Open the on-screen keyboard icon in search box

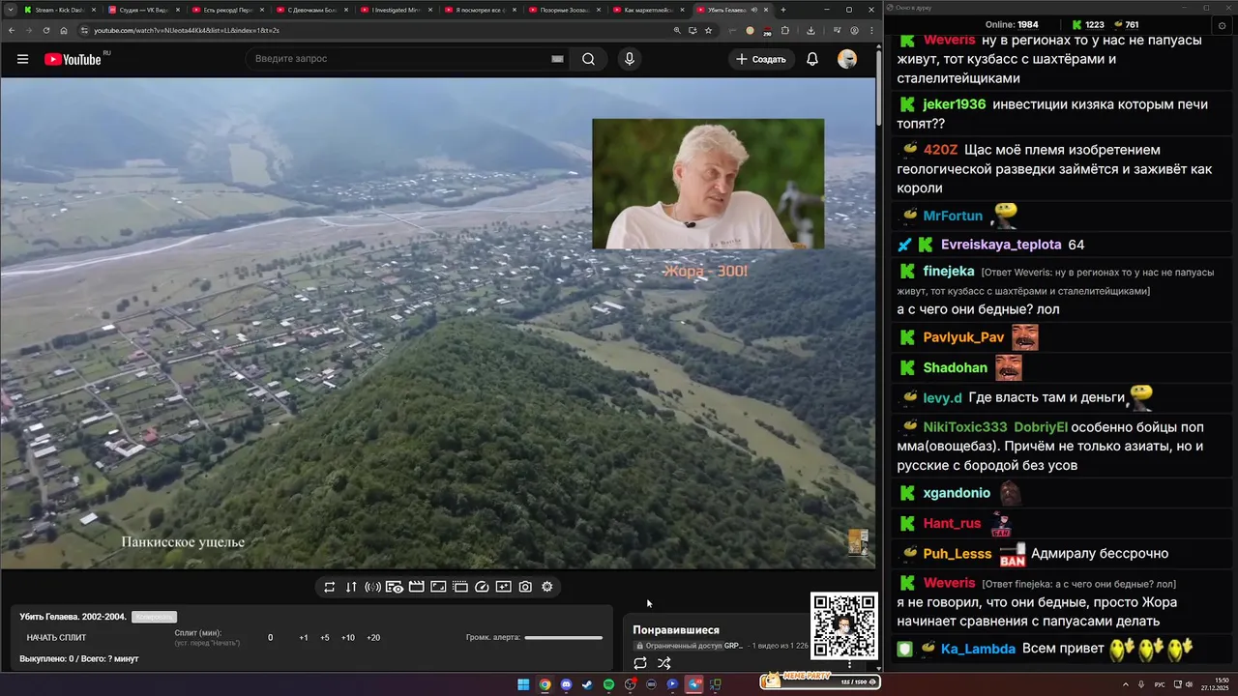[557, 59]
